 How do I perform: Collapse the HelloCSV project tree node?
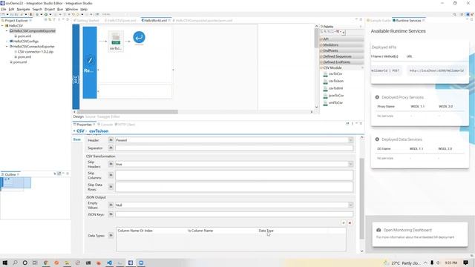[2, 26]
